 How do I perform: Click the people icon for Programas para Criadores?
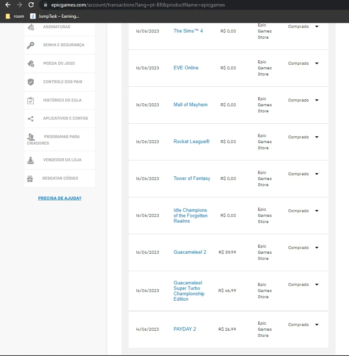[x=31, y=137]
